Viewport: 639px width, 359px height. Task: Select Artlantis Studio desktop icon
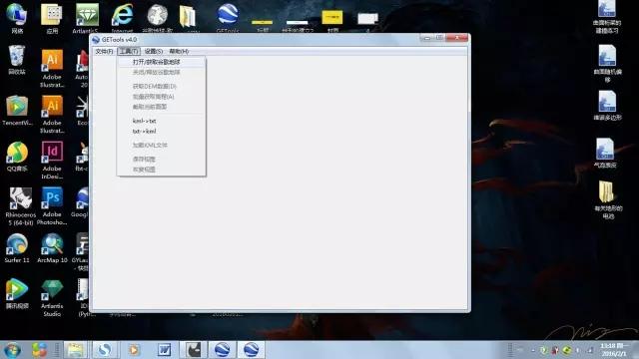click(x=52, y=298)
